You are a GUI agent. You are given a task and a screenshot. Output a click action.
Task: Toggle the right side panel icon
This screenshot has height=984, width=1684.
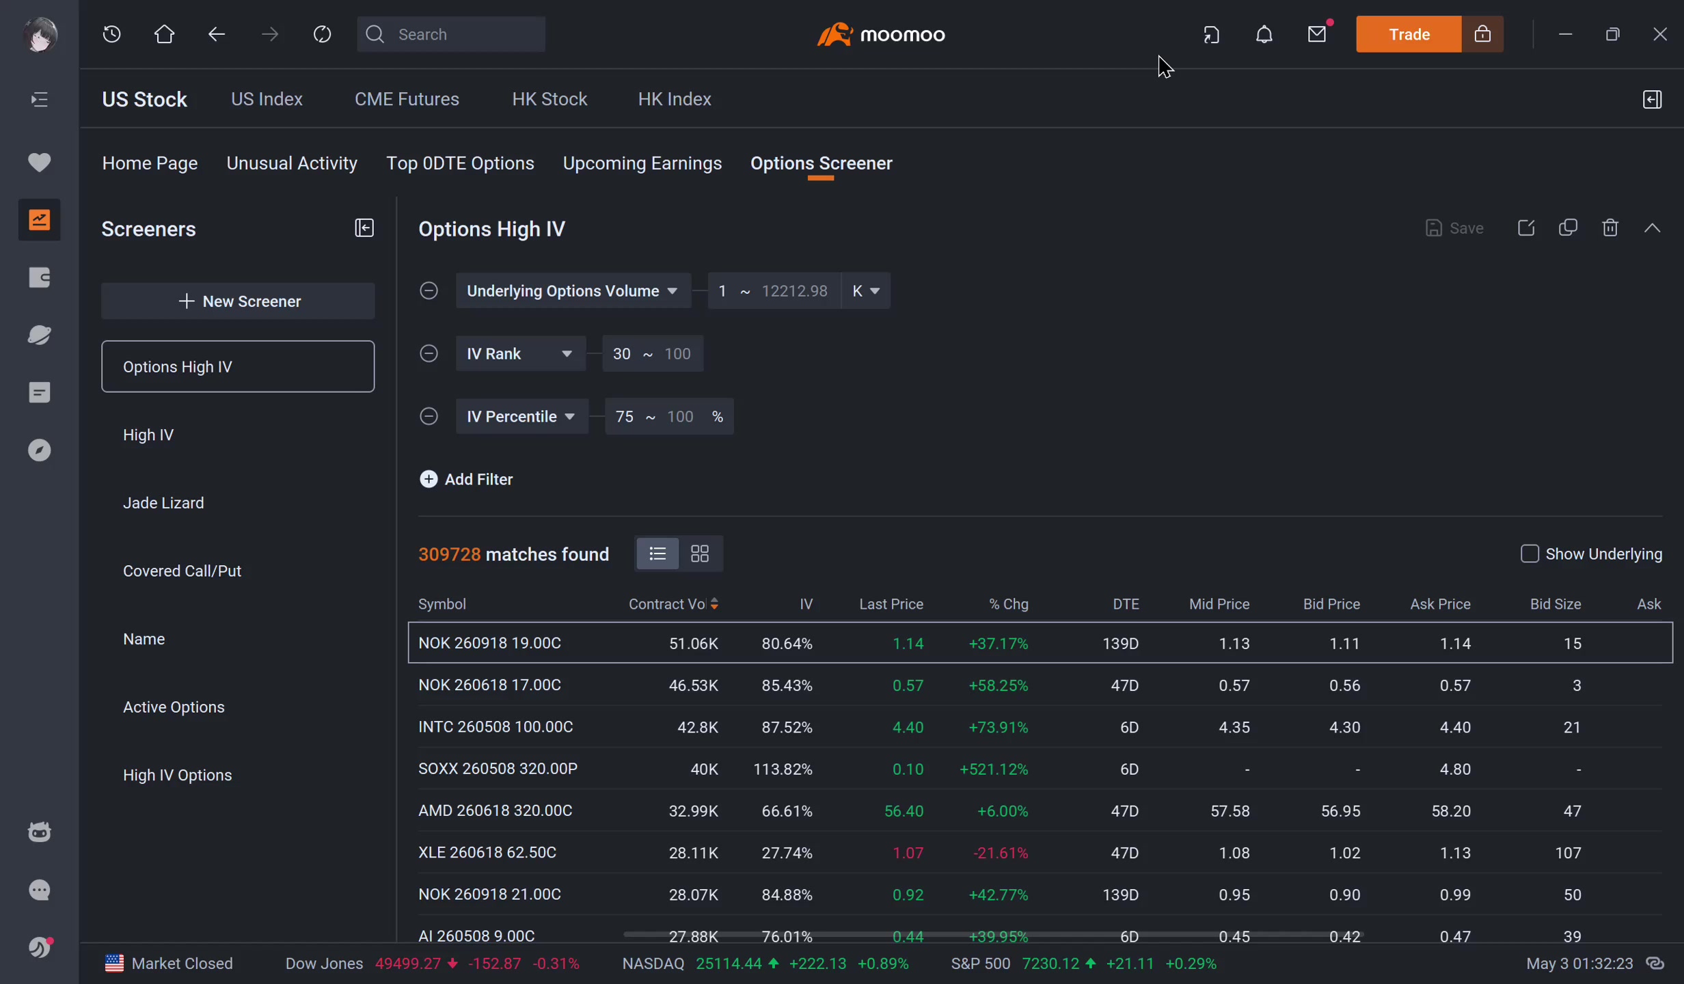pyautogui.click(x=1652, y=100)
